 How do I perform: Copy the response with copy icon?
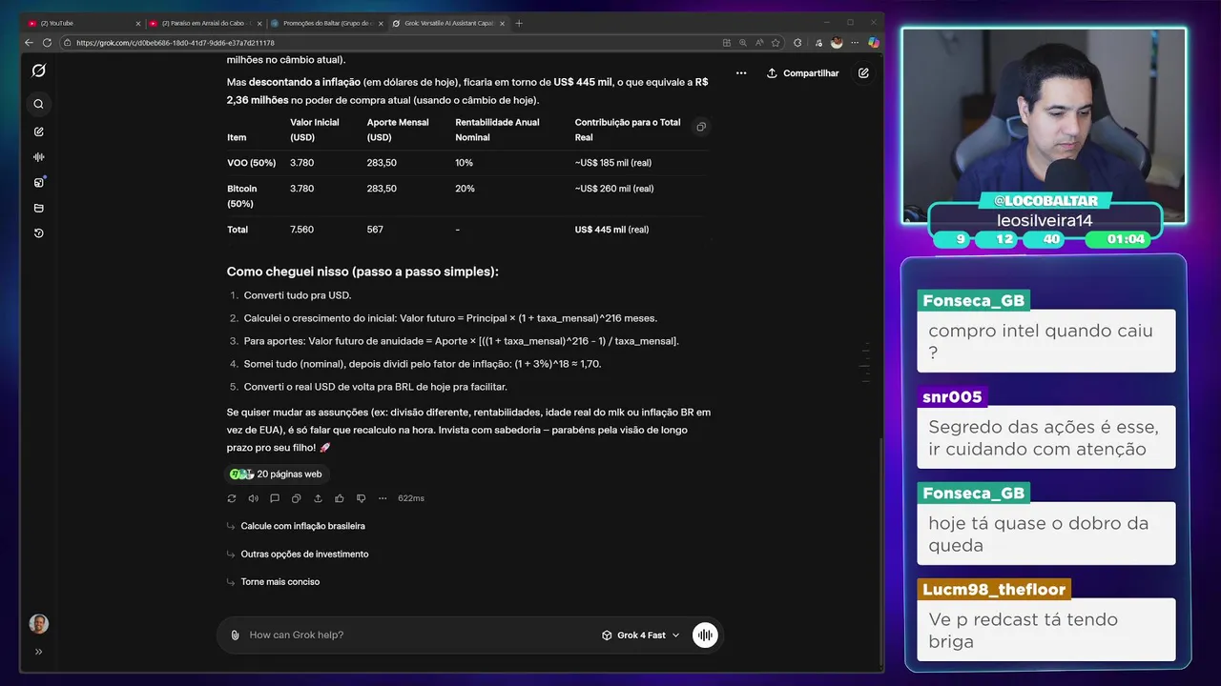[296, 498]
